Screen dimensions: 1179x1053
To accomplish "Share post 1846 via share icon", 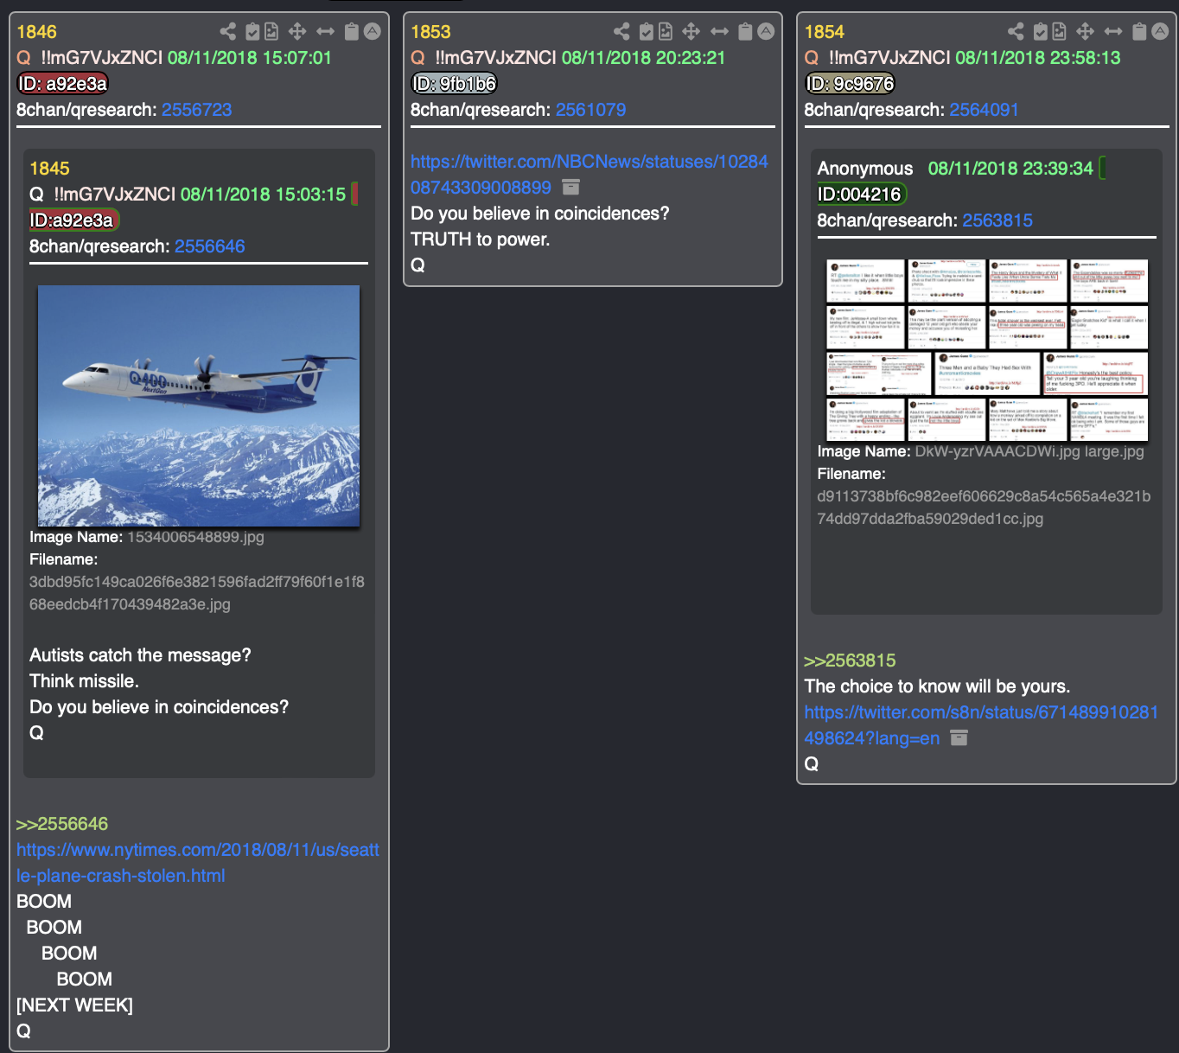I will 228,32.
